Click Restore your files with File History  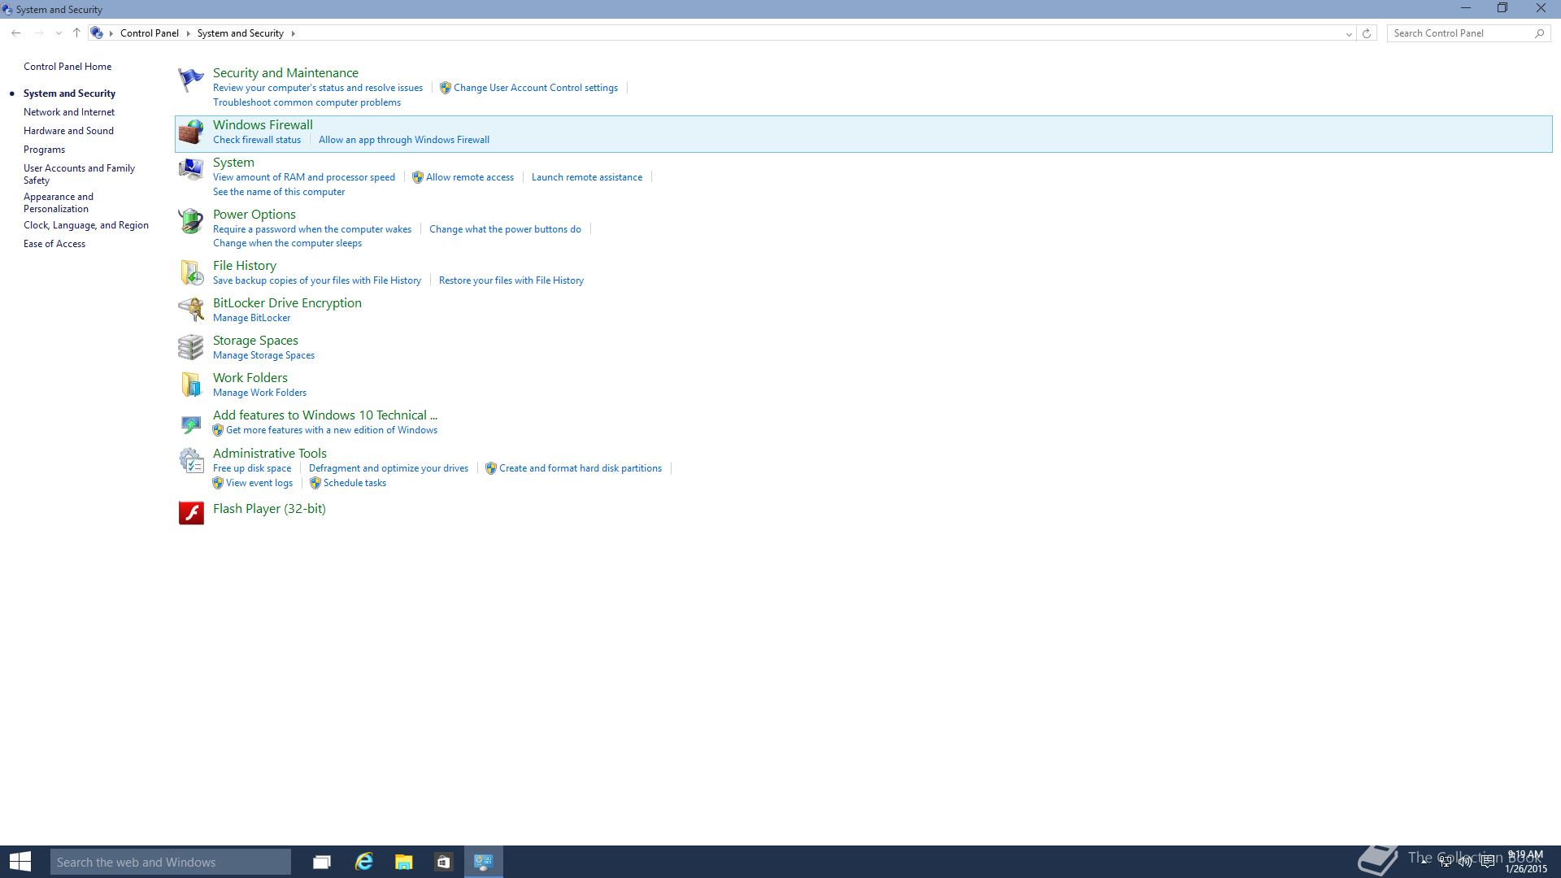[511, 280]
